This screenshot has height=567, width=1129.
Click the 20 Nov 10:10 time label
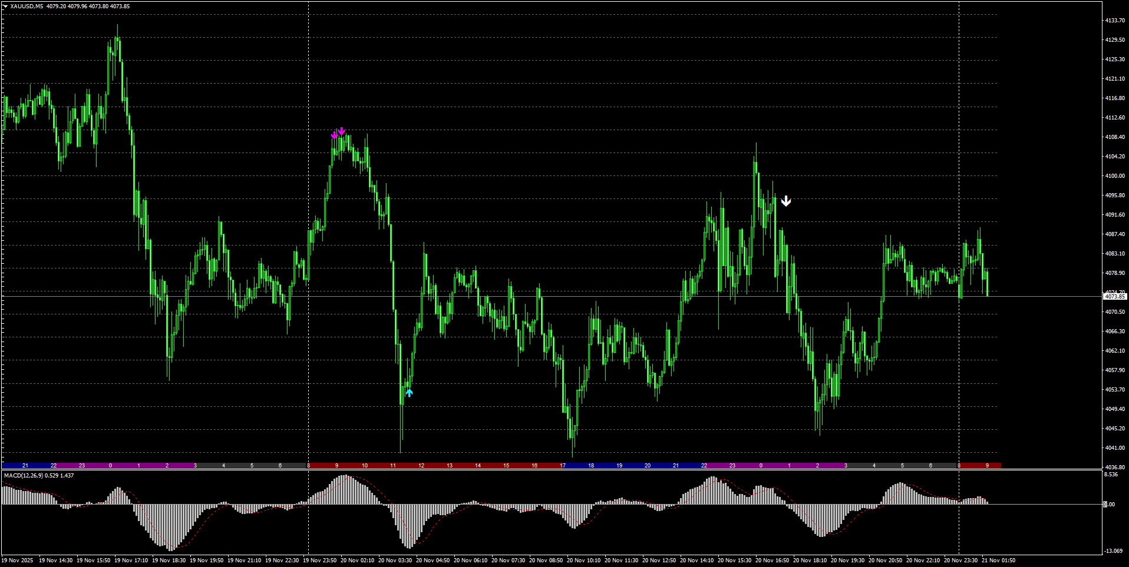click(x=583, y=561)
